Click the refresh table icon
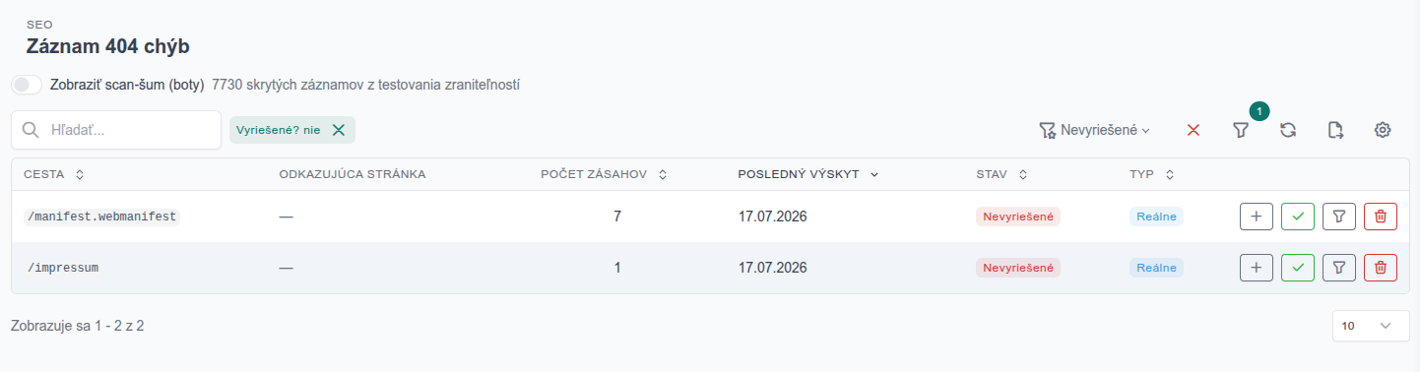Image resolution: width=1420 pixels, height=372 pixels. [1288, 130]
